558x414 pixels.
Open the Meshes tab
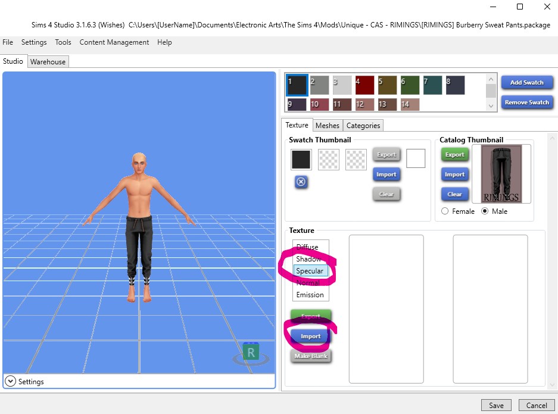328,125
